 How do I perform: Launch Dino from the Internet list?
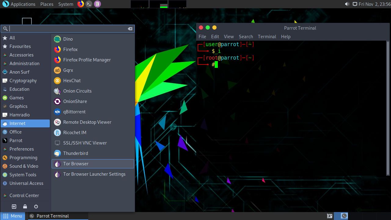click(x=93, y=39)
